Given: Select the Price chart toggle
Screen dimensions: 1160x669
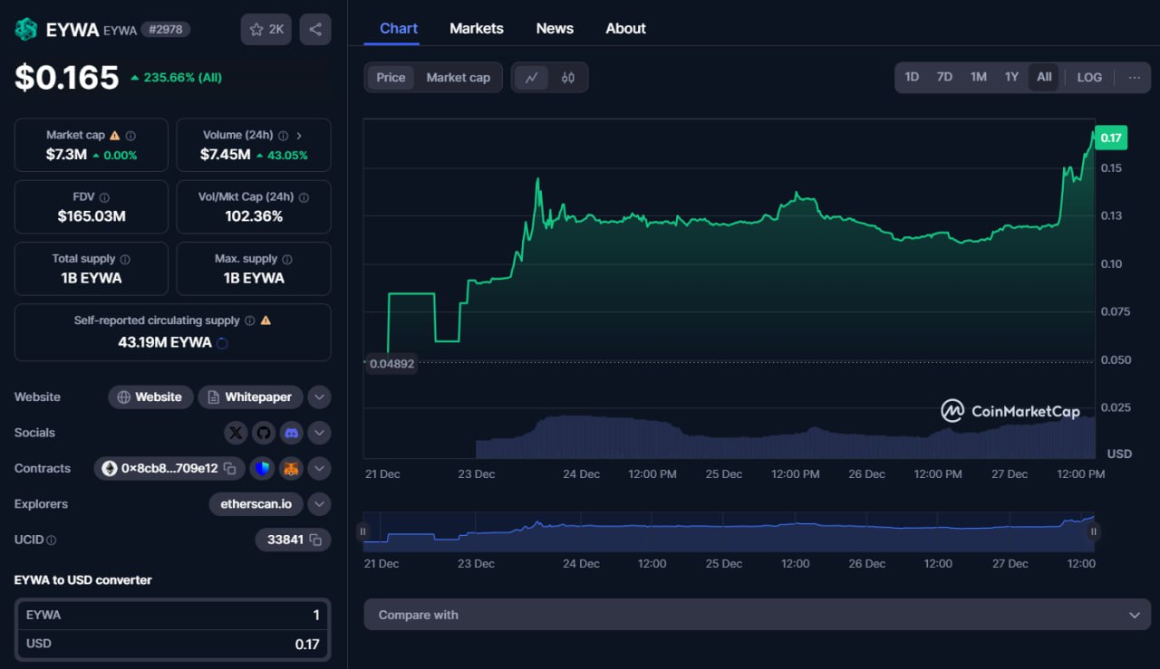Looking at the screenshot, I should coord(391,78).
